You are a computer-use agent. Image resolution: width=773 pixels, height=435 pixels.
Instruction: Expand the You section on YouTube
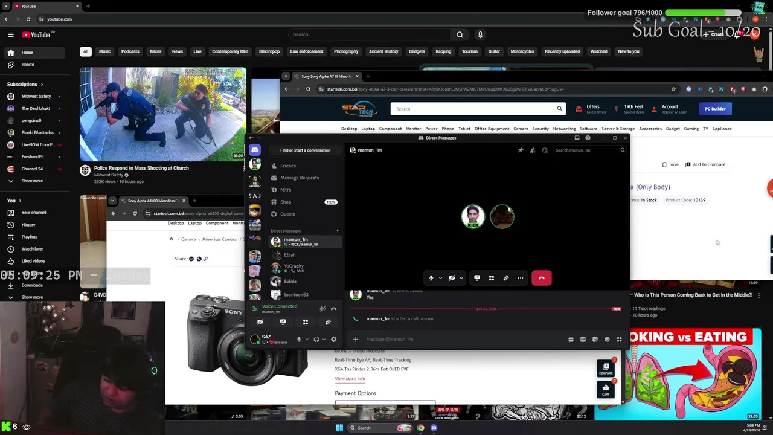click(14, 201)
